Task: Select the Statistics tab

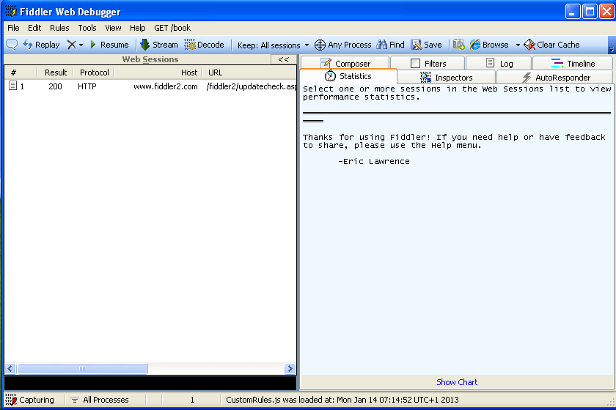Action: pos(348,76)
